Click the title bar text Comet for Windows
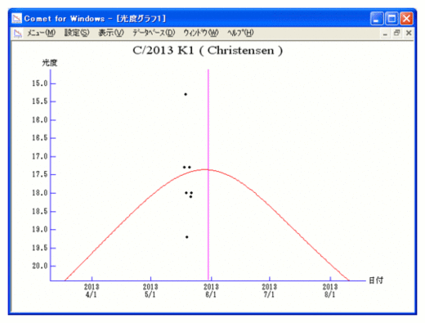 [65, 19]
